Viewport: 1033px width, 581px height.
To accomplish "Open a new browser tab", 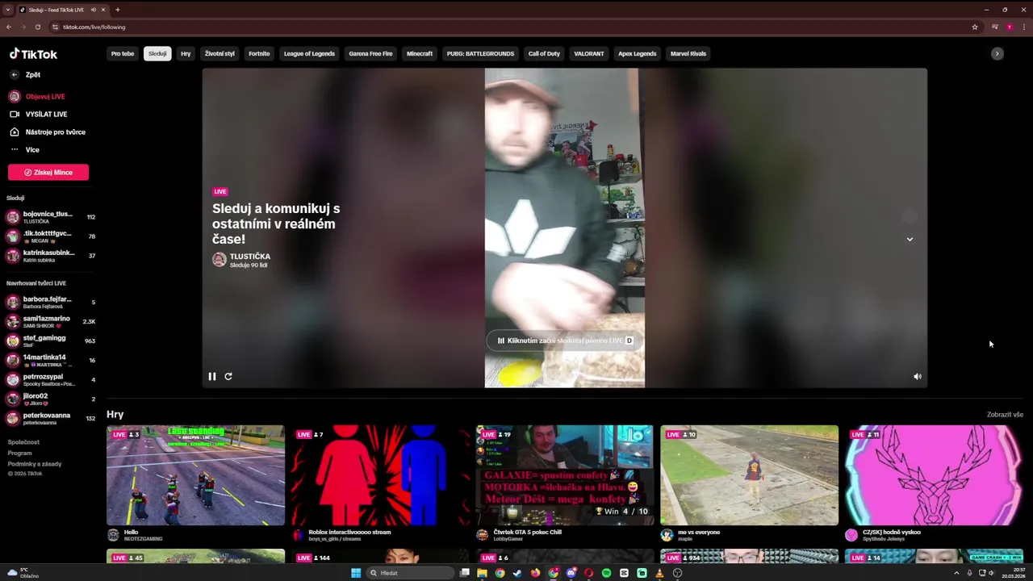I will click(118, 10).
